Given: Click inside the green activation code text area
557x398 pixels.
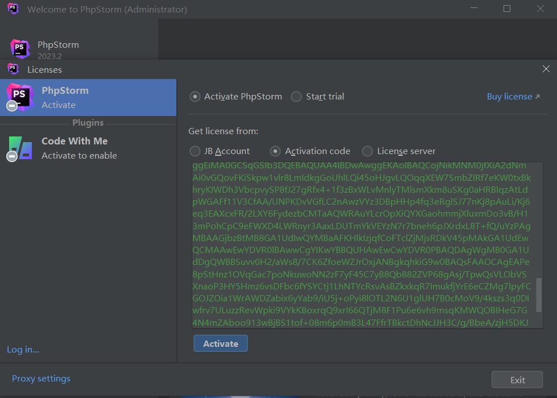Looking at the screenshot, I should pyautogui.click(x=361, y=244).
